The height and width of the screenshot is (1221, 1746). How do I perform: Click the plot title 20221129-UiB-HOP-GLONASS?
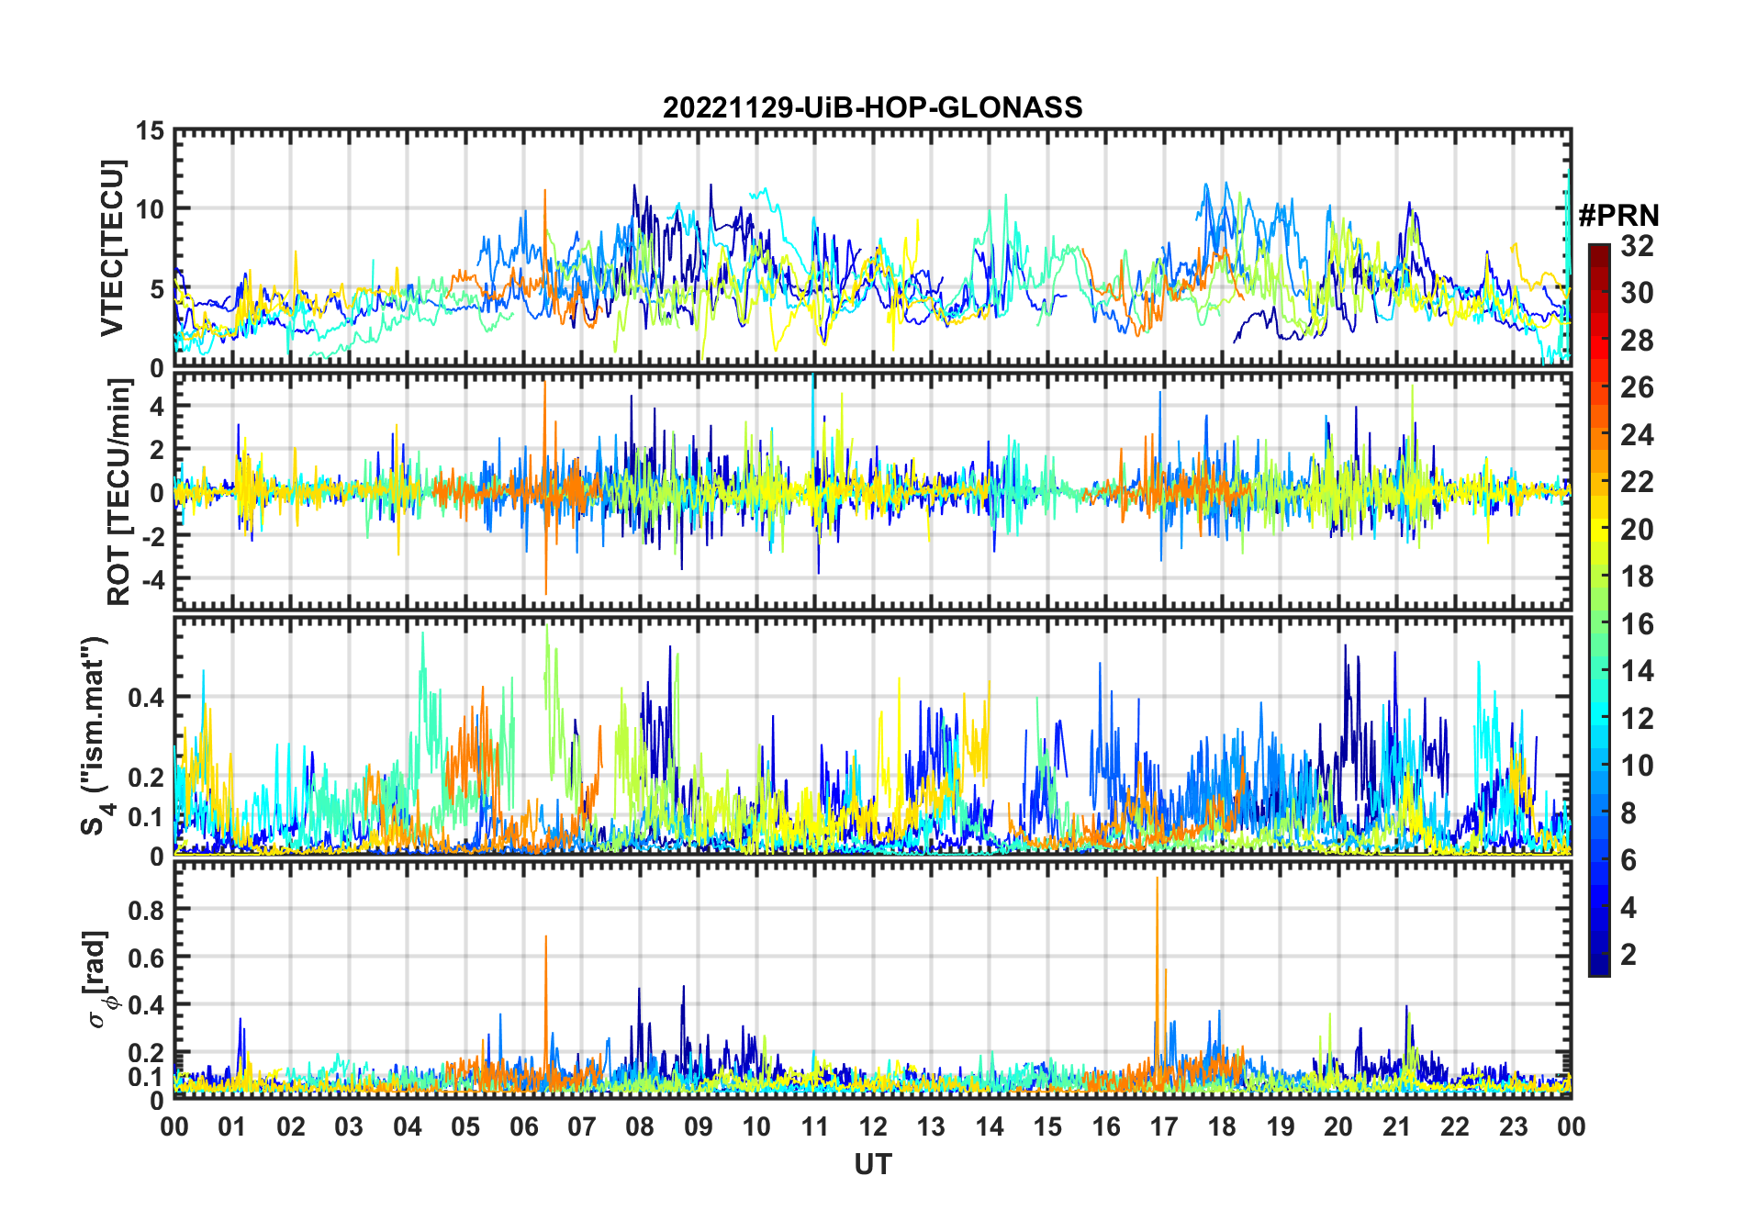tap(872, 108)
